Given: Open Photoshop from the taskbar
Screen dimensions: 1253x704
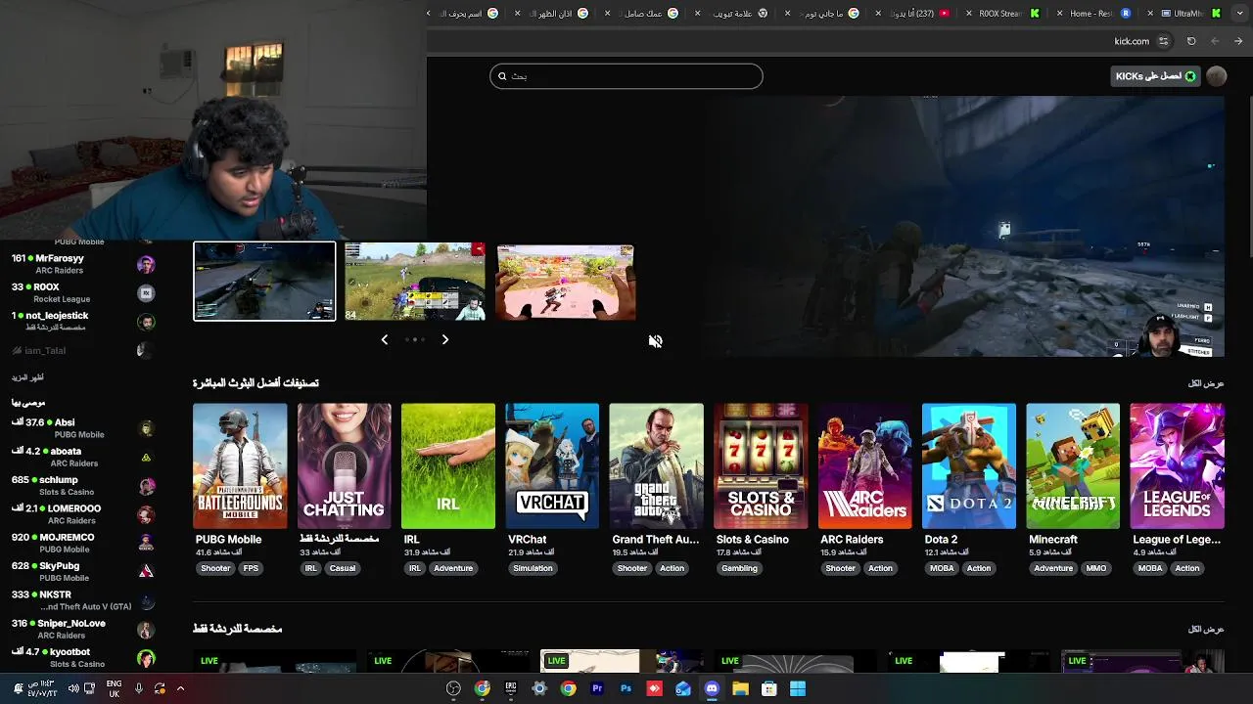Looking at the screenshot, I should tap(626, 688).
